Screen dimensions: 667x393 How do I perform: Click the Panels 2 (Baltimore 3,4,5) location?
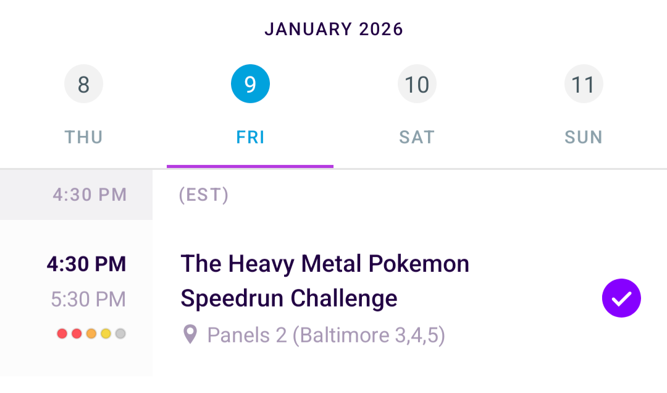click(326, 335)
